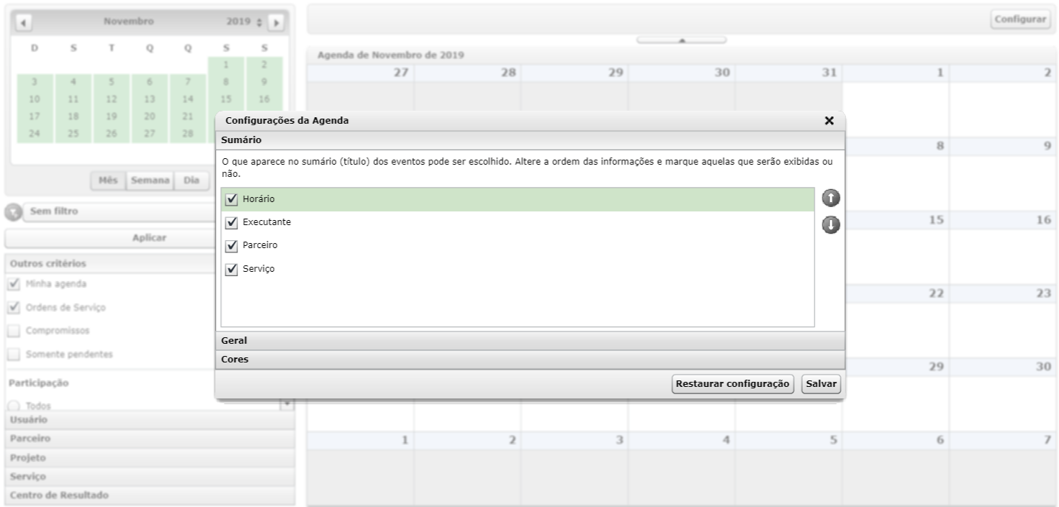Select day 26 in mini calendar

tap(111, 134)
